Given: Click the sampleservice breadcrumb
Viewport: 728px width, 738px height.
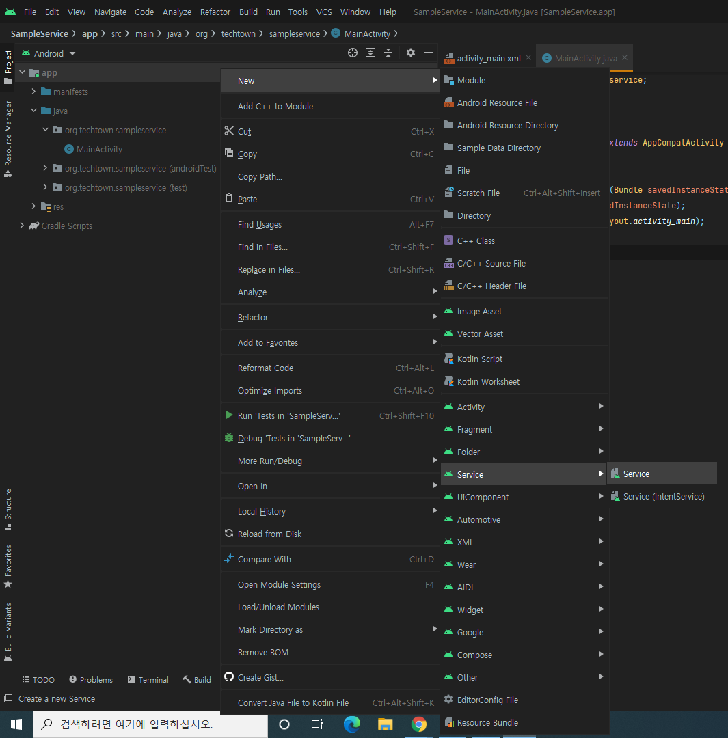Looking at the screenshot, I should (x=295, y=34).
